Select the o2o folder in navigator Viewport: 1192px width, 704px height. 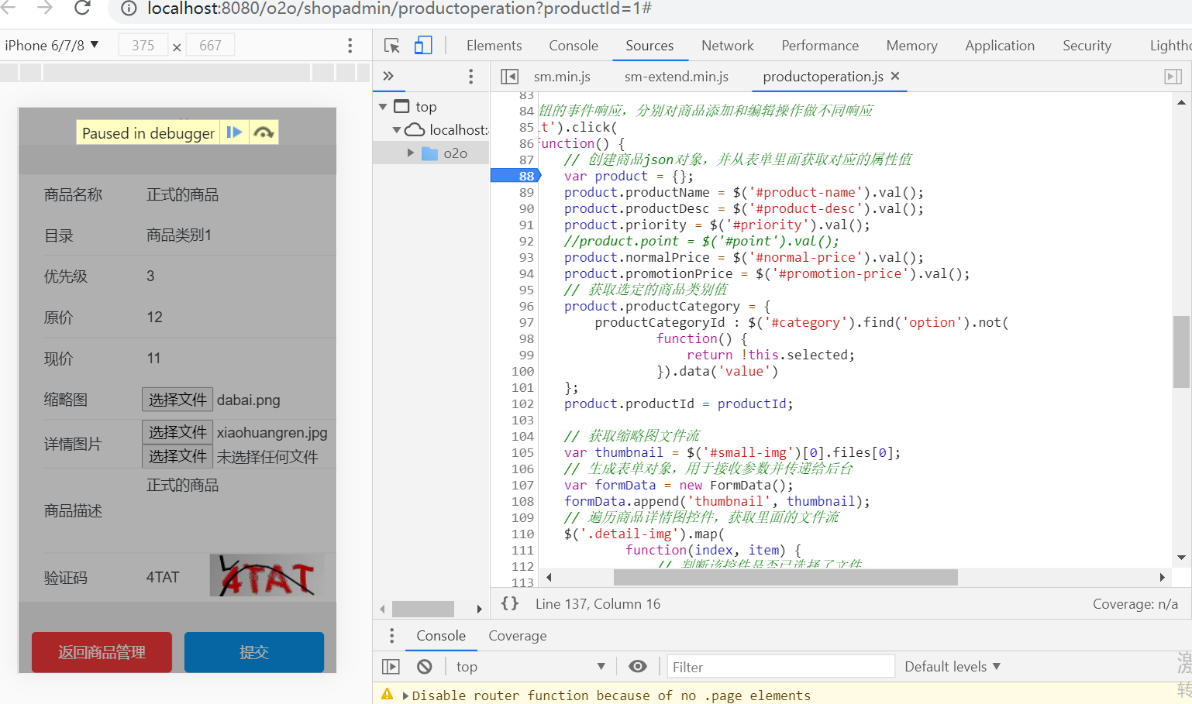[x=444, y=153]
